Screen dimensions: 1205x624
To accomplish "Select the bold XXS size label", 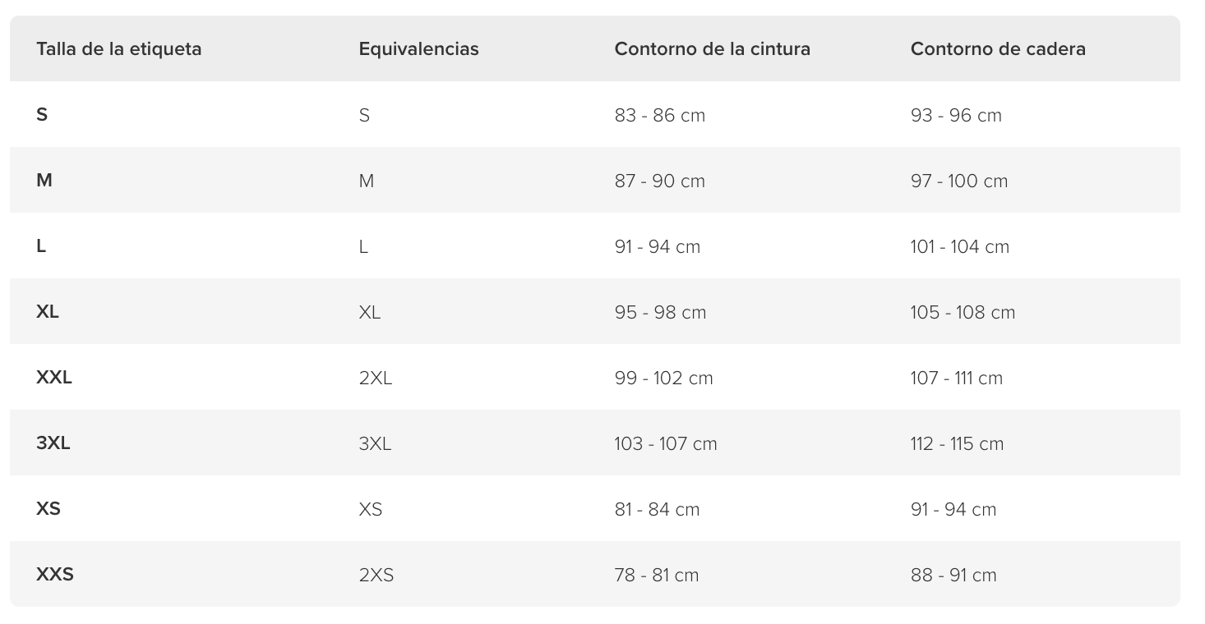I will click(x=55, y=575).
